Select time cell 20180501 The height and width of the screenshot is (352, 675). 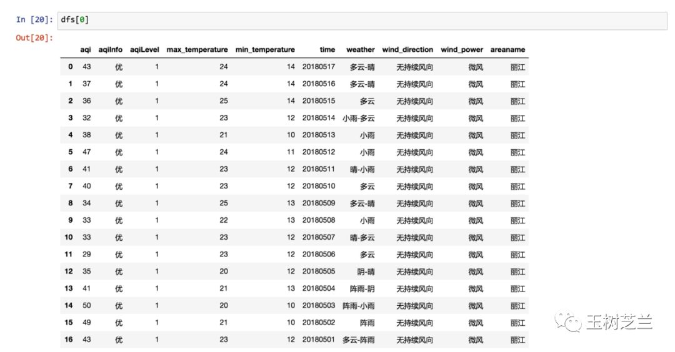[319, 340]
